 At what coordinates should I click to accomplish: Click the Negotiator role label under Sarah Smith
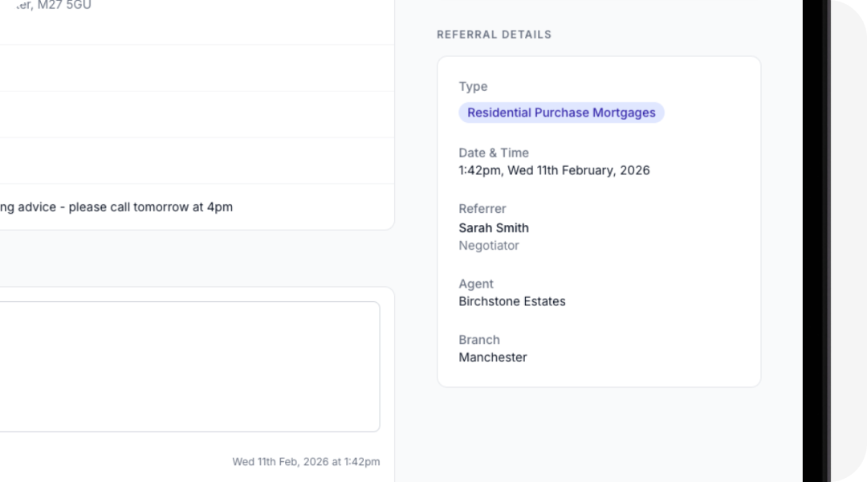[x=489, y=245]
